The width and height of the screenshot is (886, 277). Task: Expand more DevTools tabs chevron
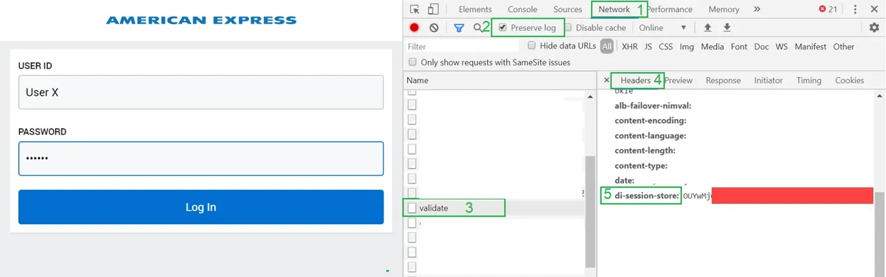tap(757, 9)
